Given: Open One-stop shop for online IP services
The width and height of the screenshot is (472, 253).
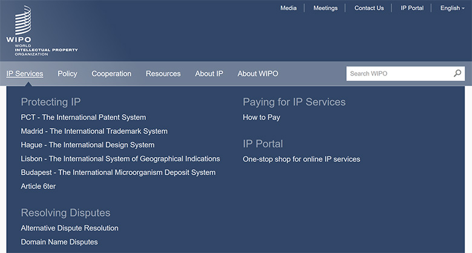Looking at the screenshot, I should tap(301, 159).
